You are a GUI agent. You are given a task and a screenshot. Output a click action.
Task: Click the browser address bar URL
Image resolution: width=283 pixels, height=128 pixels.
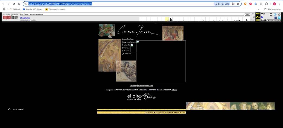click(x=60, y=4)
